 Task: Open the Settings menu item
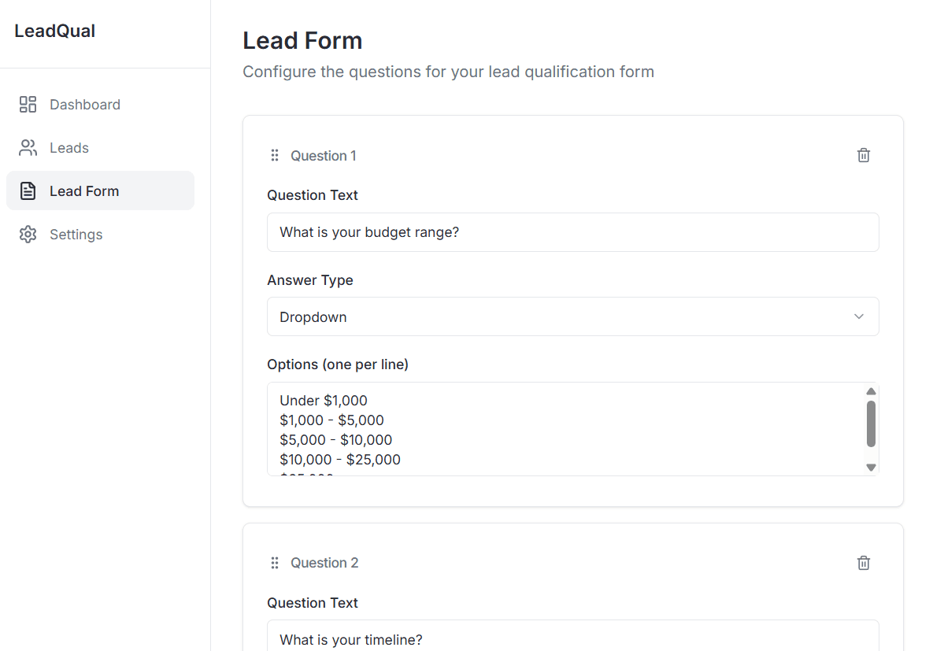pyautogui.click(x=76, y=235)
